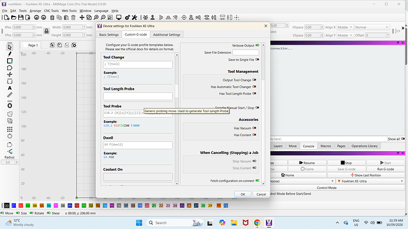Image resolution: width=408 pixels, height=229 pixels.
Task: Pick the pencil Draw Lines tool
Action: 9,54
